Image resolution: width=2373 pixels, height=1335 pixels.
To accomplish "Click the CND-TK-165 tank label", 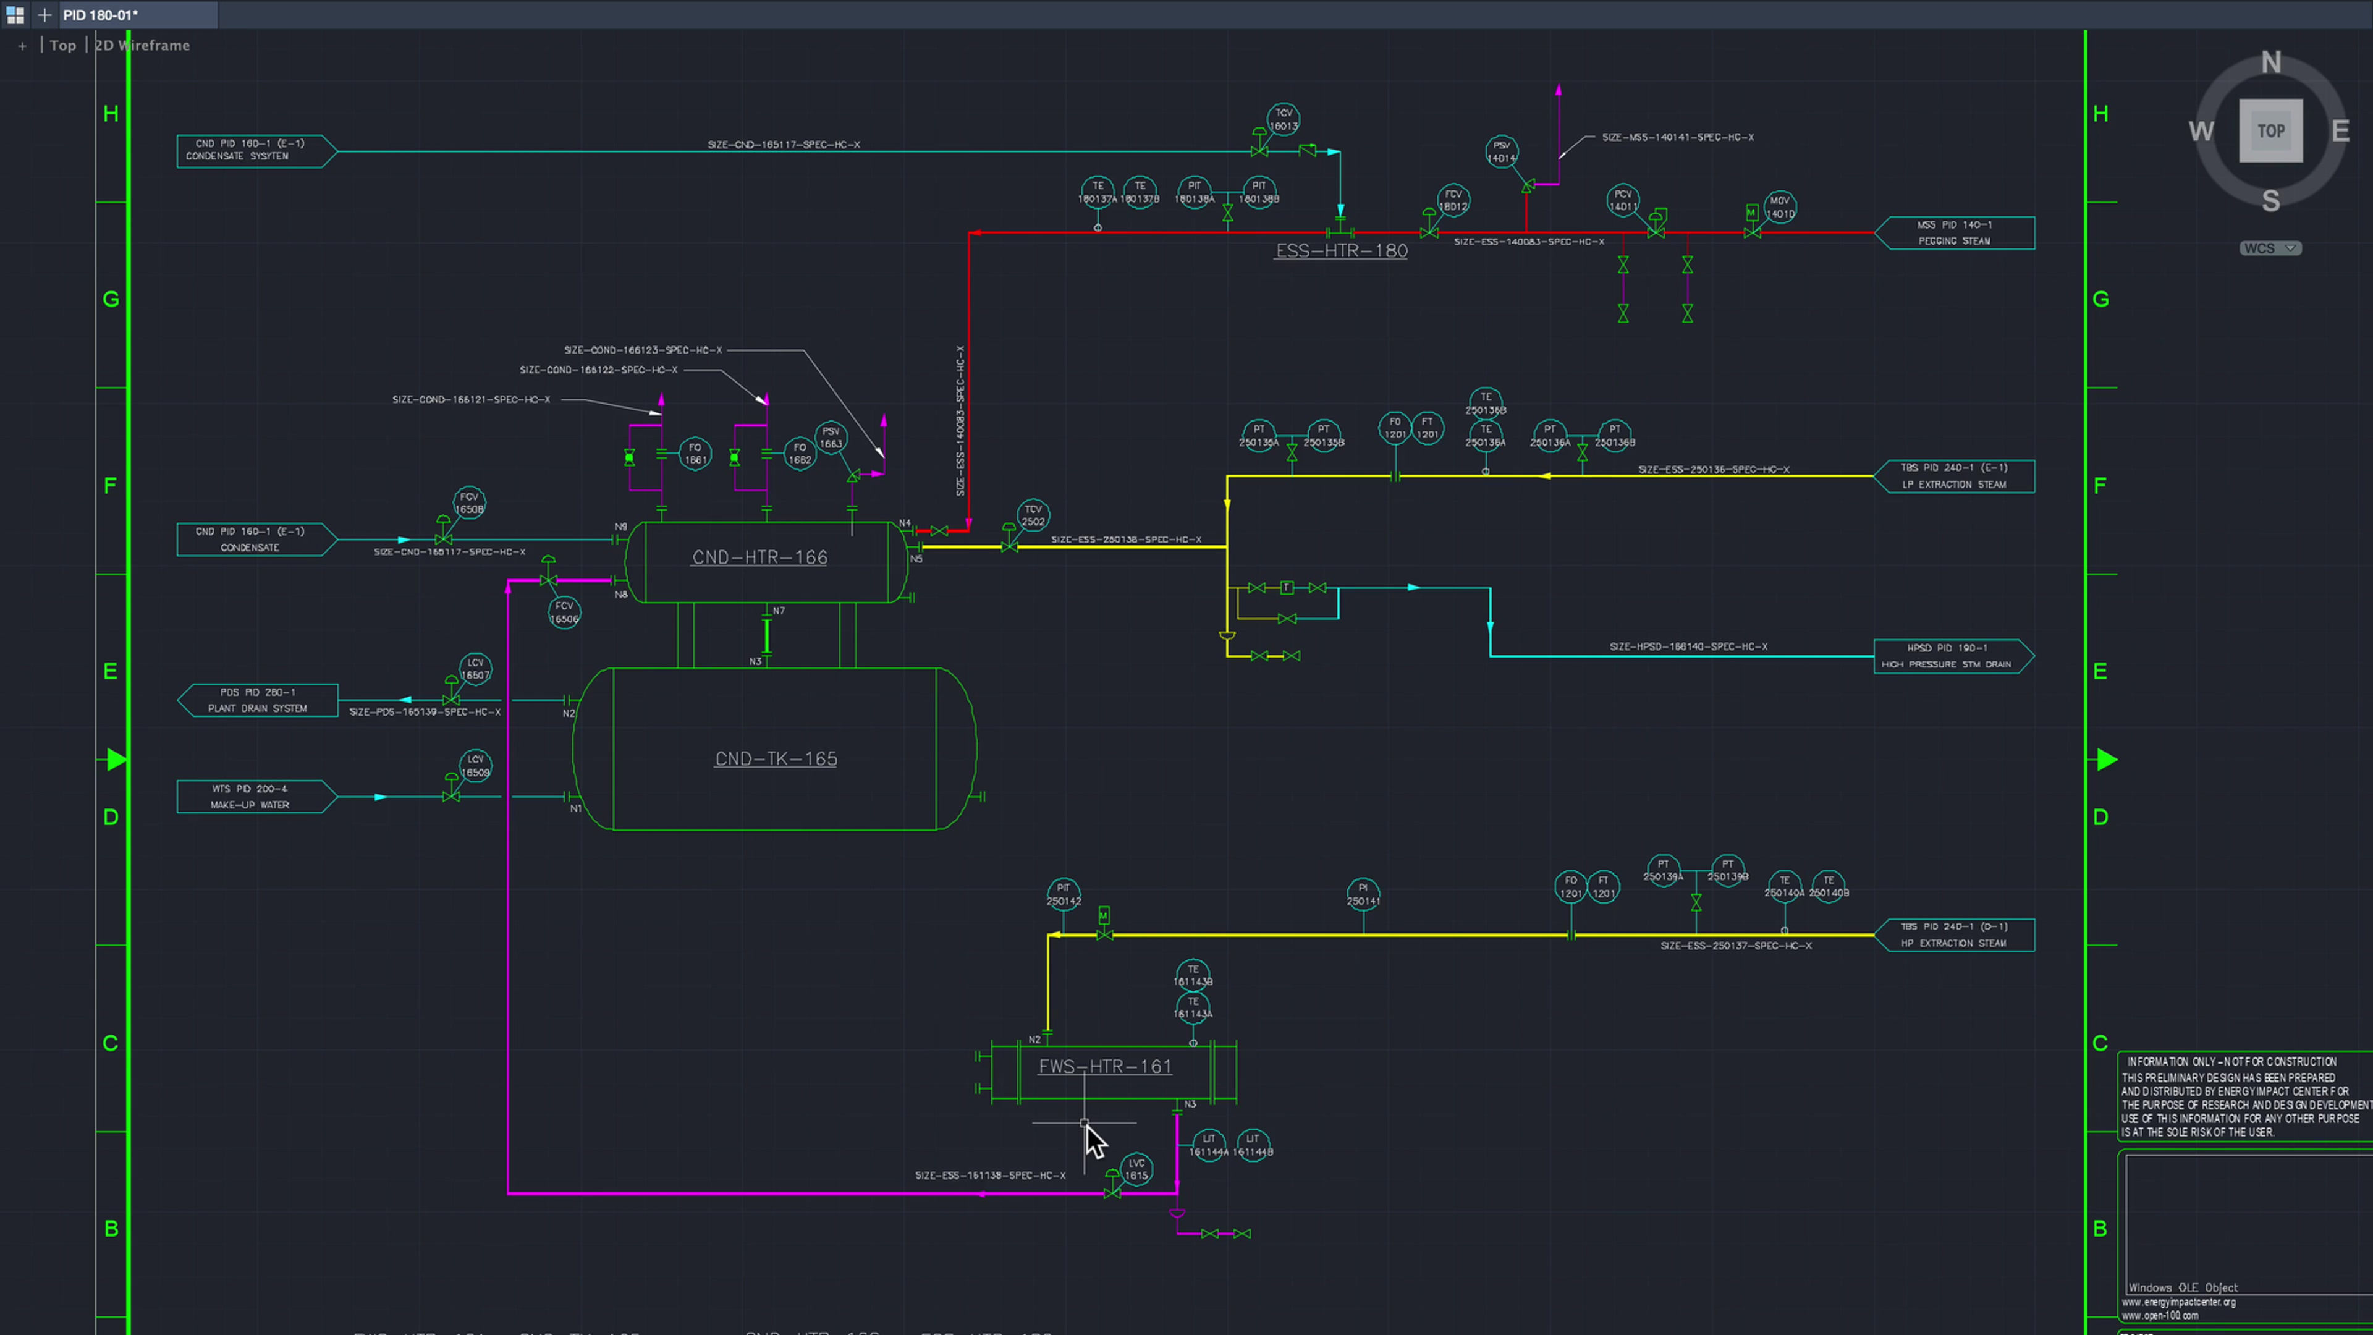I will pos(776,759).
